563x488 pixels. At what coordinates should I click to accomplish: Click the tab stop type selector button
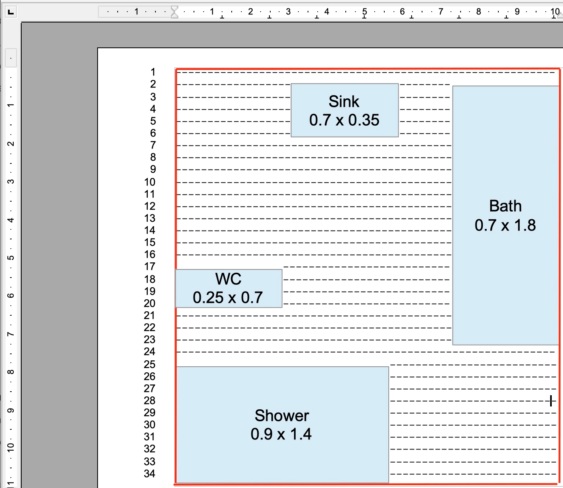tap(11, 12)
